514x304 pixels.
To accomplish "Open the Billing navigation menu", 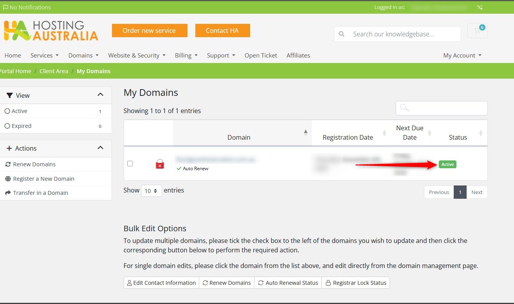I will [x=186, y=56].
